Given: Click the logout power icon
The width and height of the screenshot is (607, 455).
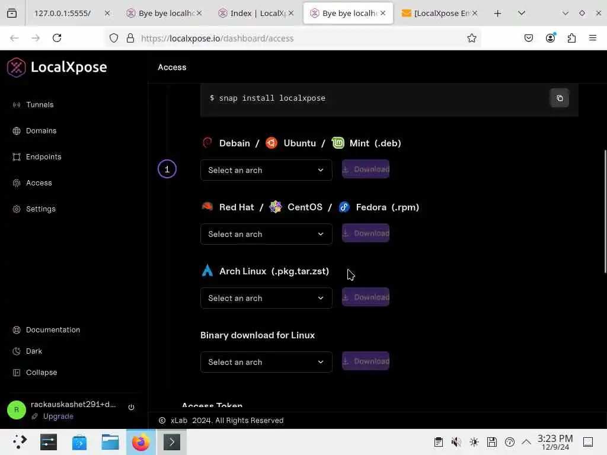Looking at the screenshot, I should pos(131,407).
